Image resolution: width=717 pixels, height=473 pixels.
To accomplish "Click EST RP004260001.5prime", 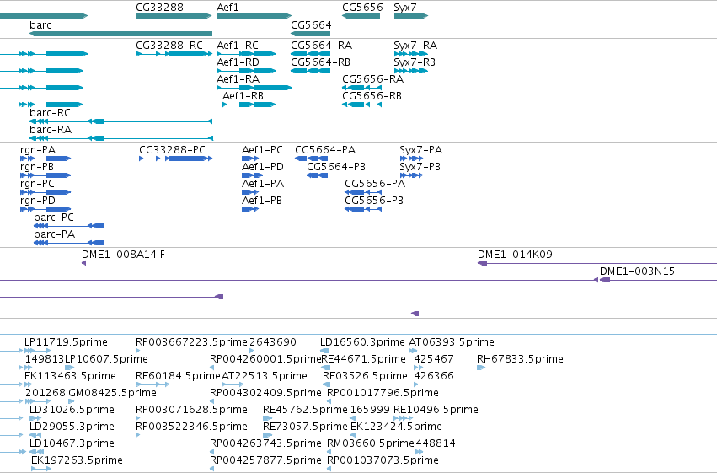I will [x=265, y=359].
